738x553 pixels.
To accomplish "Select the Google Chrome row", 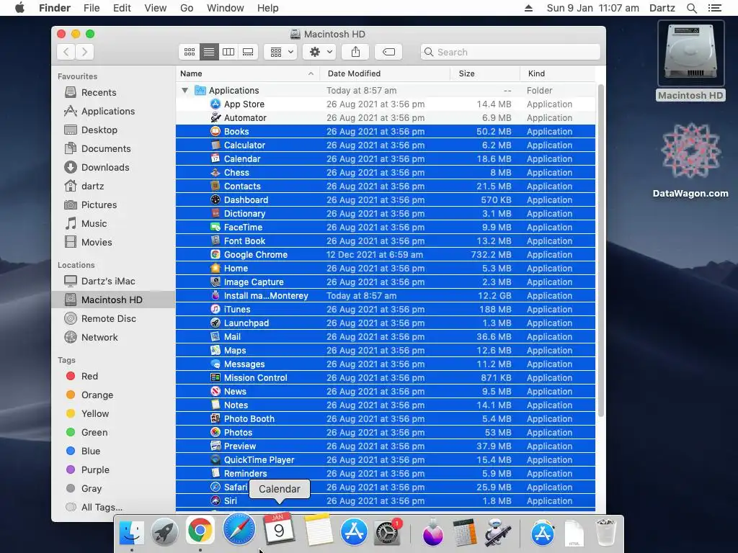I will click(x=386, y=254).
